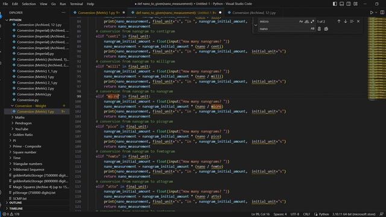Expand the TIMELINE section
This screenshot has height=217, width=386.
(x=16, y=209)
